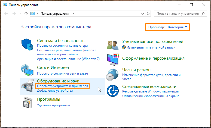The image size is (211, 128).
Task: Open the recent locations dropdown arrow
Action: click(20, 14)
